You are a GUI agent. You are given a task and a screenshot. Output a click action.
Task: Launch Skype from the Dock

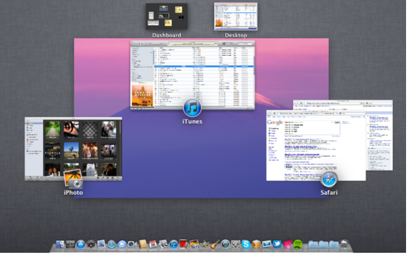coord(246,244)
